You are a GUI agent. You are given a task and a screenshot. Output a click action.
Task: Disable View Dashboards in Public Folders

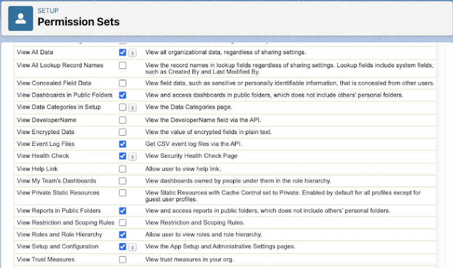(x=122, y=95)
